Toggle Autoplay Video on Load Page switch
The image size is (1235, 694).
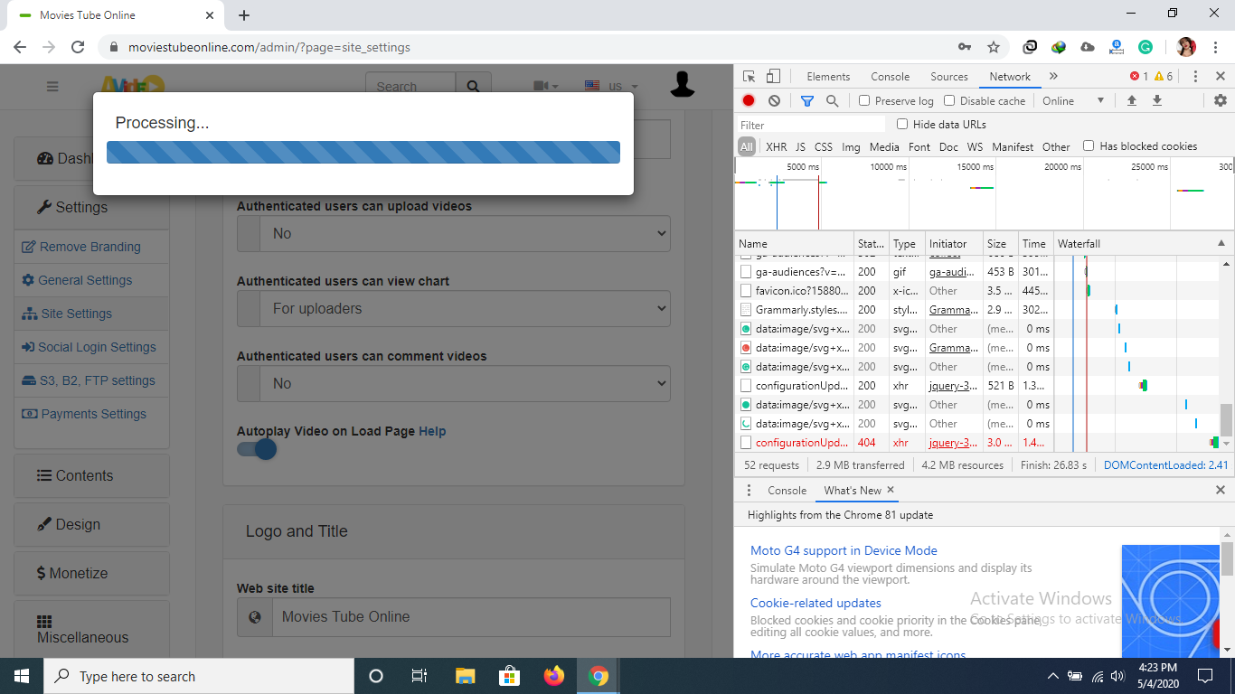(257, 449)
